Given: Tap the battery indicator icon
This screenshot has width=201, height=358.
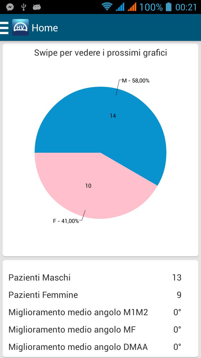Looking at the screenshot, I should click(x=168, y=7).
